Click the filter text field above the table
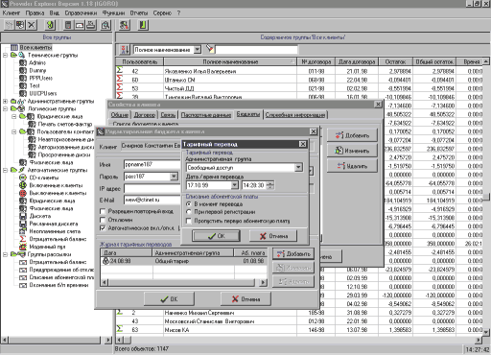Screen dimensions: 491x355 coord(257,50)
